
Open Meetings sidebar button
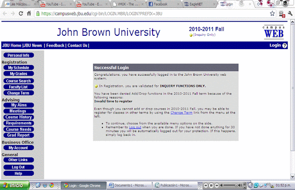[x=18, y=111]
